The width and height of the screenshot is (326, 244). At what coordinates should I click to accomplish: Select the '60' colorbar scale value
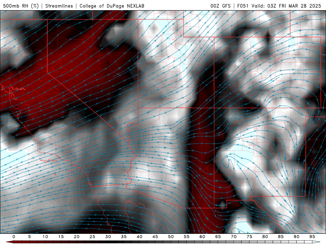point(202,237)
